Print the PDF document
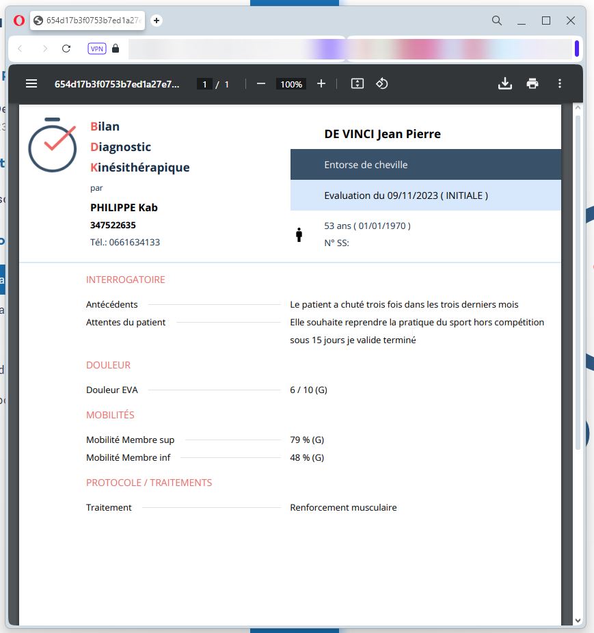This screenshot has height=633, width=594. pyautogui.click(x=532, y=83)
